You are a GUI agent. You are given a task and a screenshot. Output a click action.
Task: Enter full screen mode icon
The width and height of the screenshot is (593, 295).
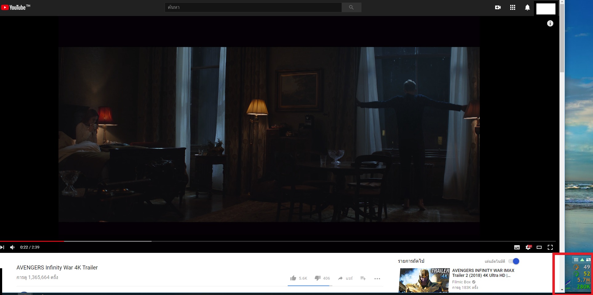pyautogui.click(x=550, y=247)
